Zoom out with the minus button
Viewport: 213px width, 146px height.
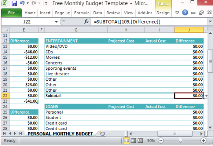tap(161, 141)
